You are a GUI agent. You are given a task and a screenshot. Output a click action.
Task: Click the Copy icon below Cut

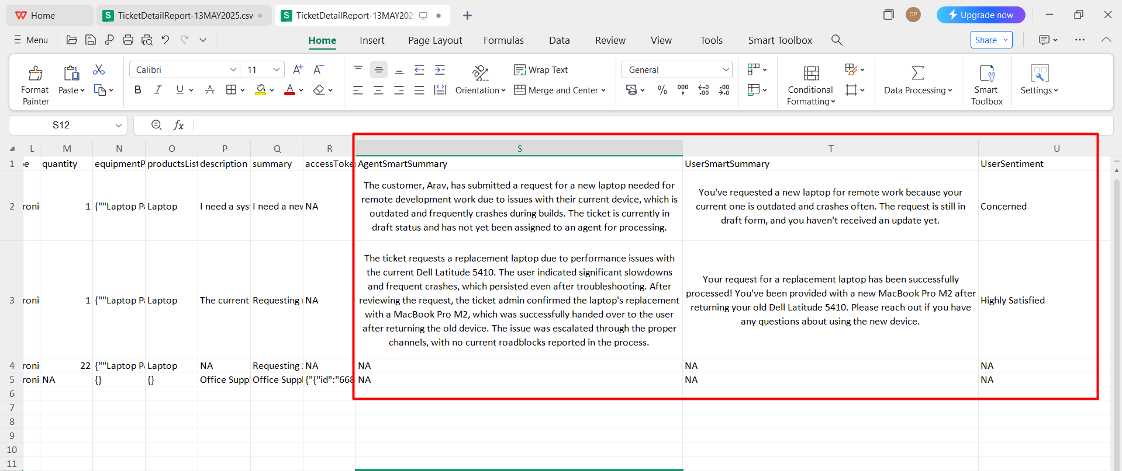tap(100, 90)
